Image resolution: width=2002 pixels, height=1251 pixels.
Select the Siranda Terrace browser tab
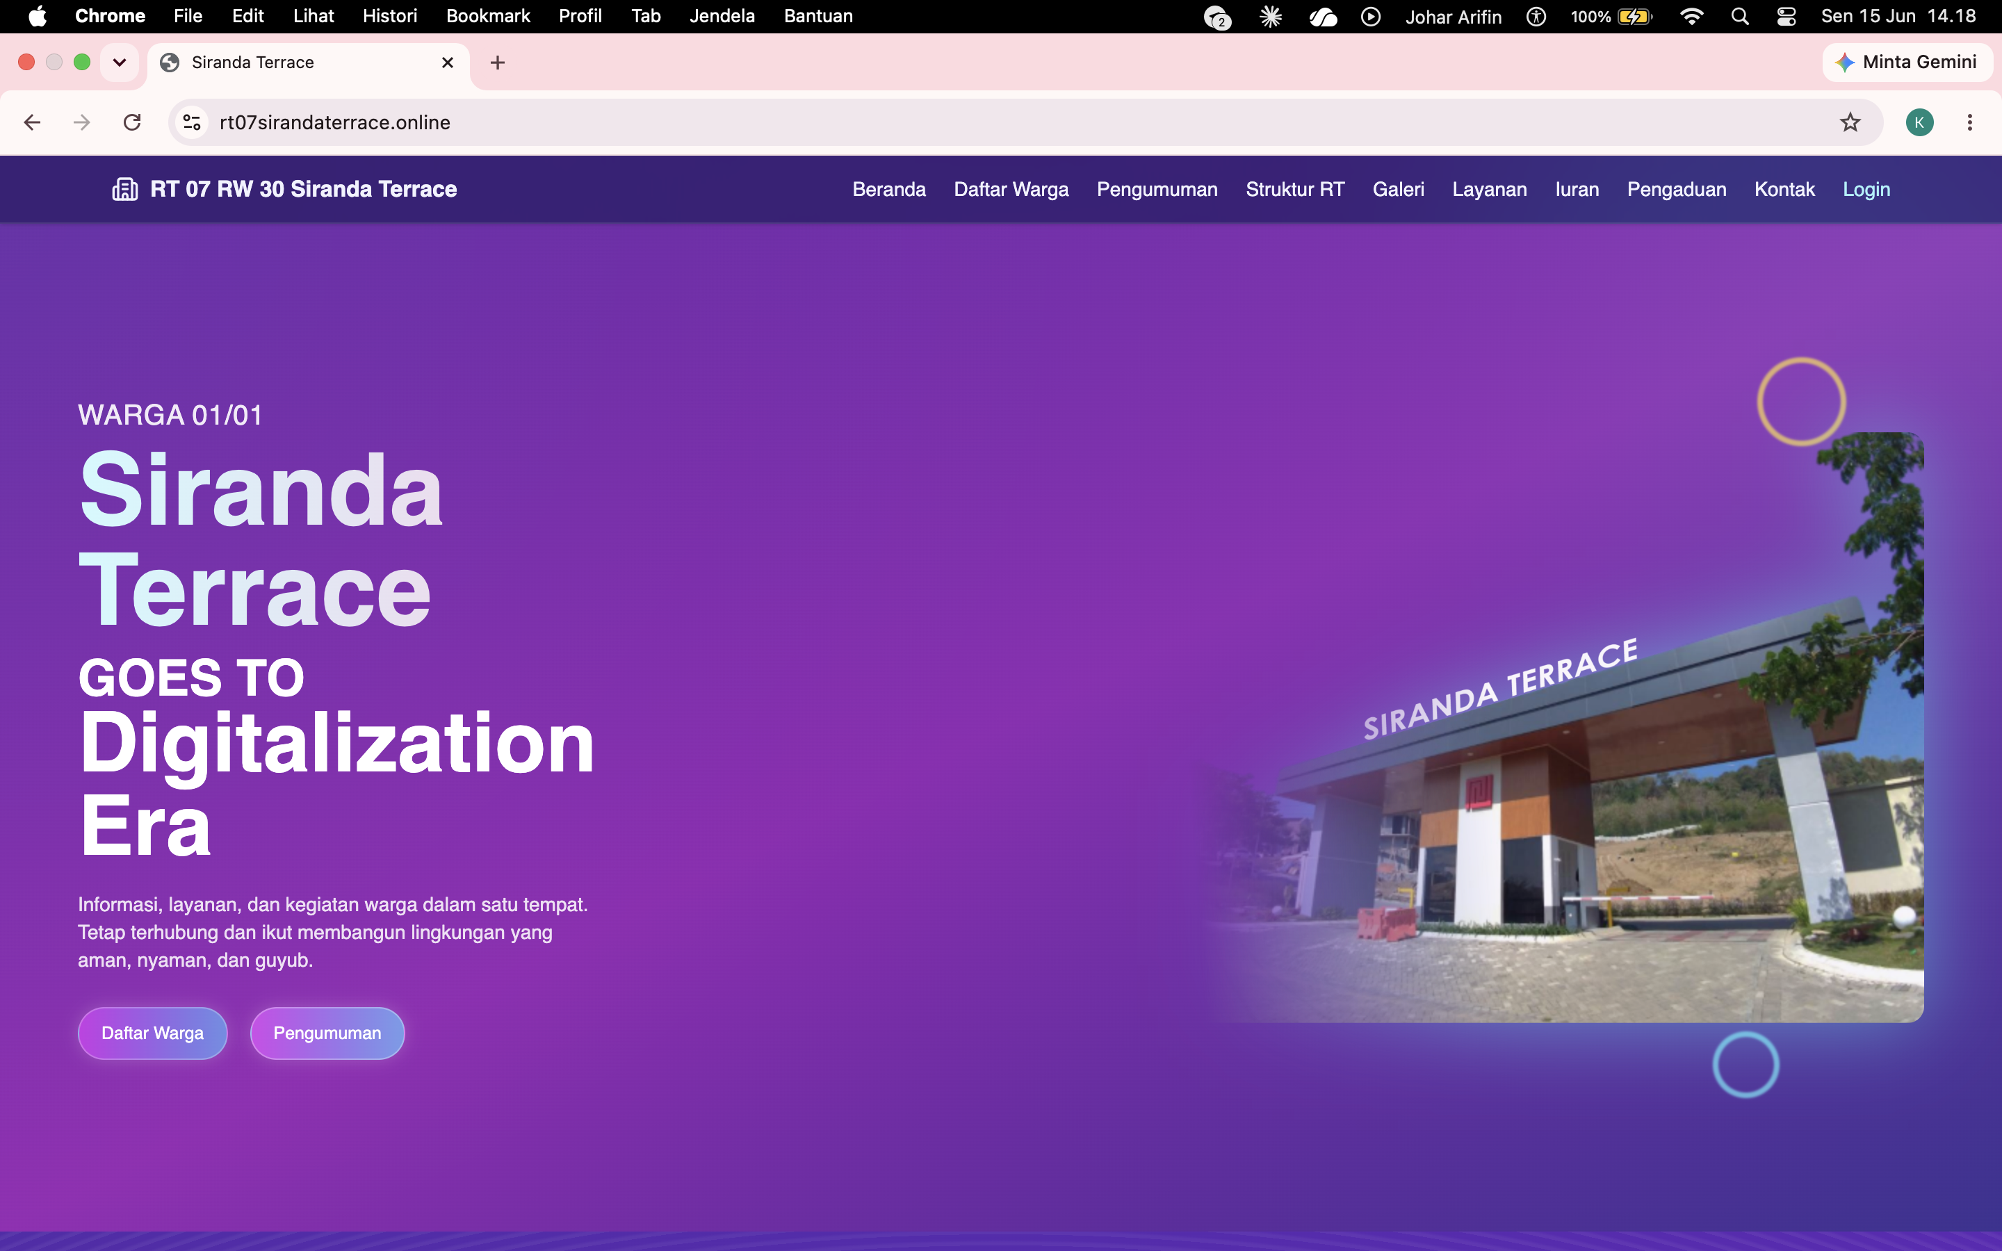tap(309, 63)
